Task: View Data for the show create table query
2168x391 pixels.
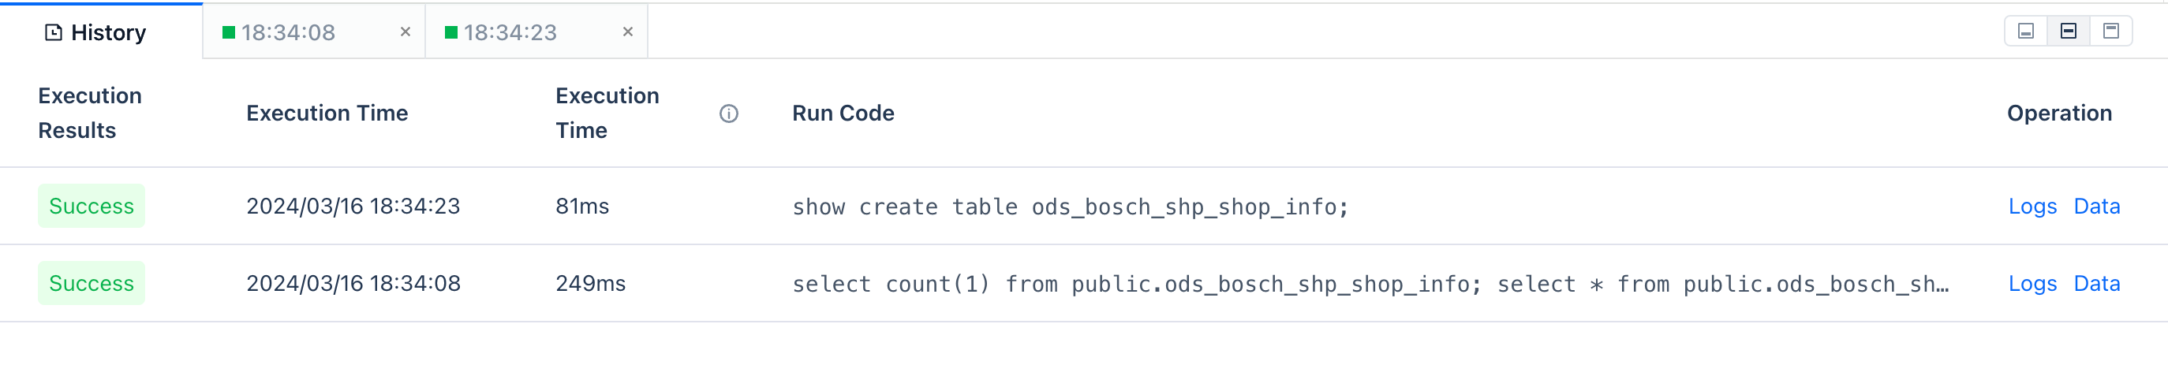Action: [2095, 206]
